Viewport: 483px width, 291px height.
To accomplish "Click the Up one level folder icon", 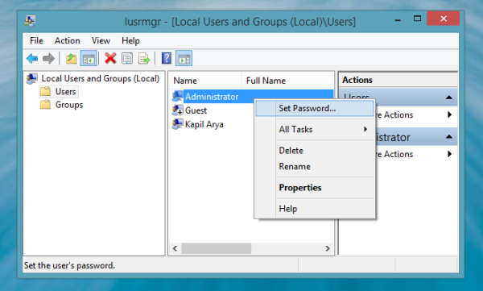I will coord(71,58).
